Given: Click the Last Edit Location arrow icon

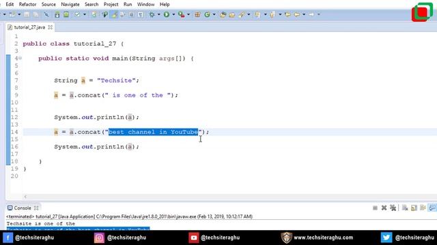Looking at the screenshot, I should tap(287, 14).
